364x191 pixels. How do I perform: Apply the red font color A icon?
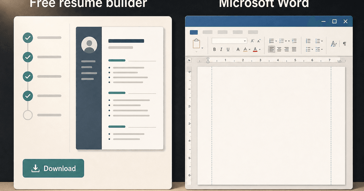tap(255, 49)
